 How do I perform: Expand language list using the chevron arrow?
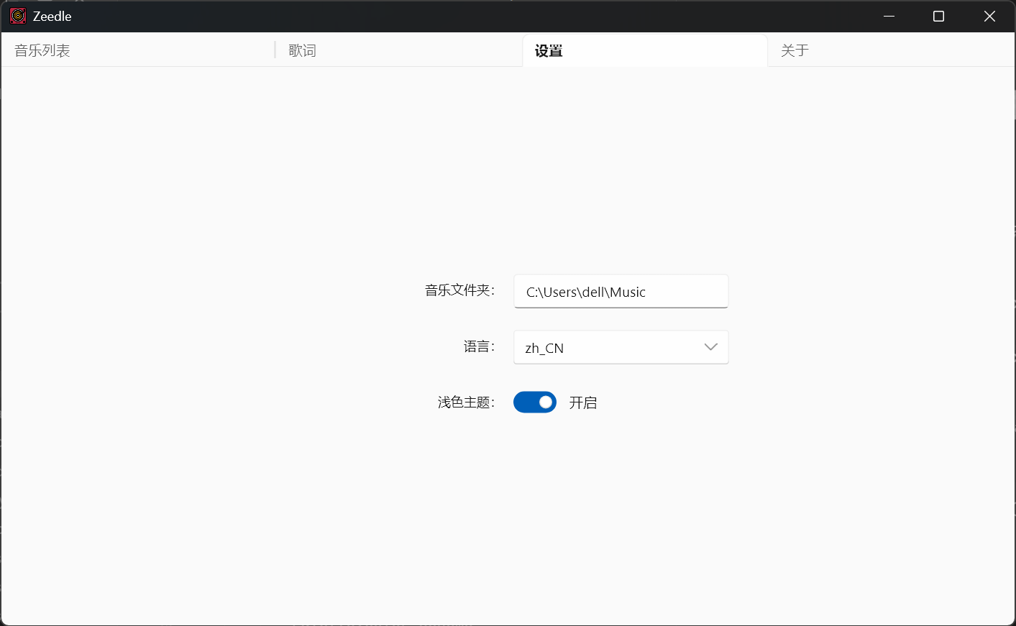pos(710,347)
